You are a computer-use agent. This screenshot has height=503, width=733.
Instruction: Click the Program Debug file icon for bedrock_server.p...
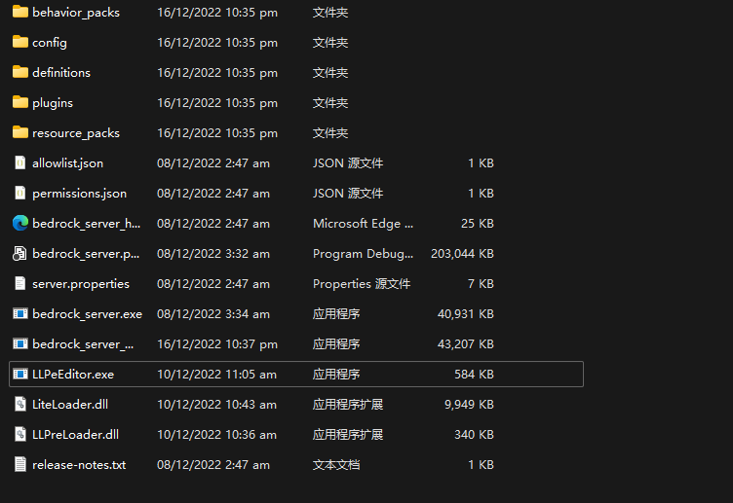click(x=19, y=253)
